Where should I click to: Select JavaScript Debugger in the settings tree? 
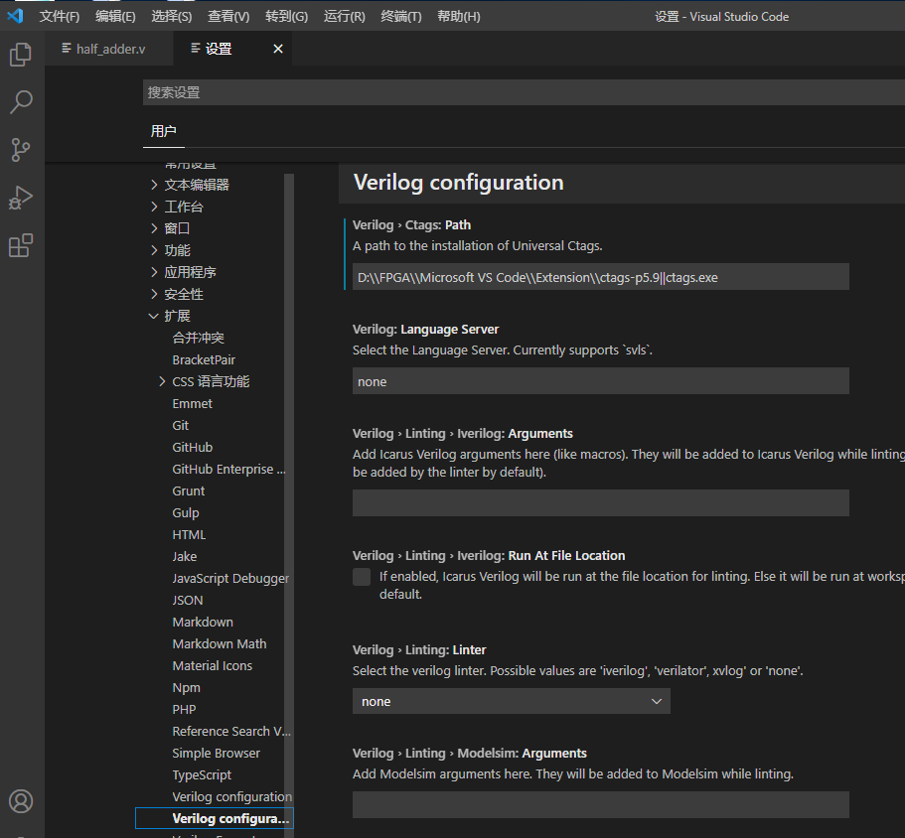[230, 579]
